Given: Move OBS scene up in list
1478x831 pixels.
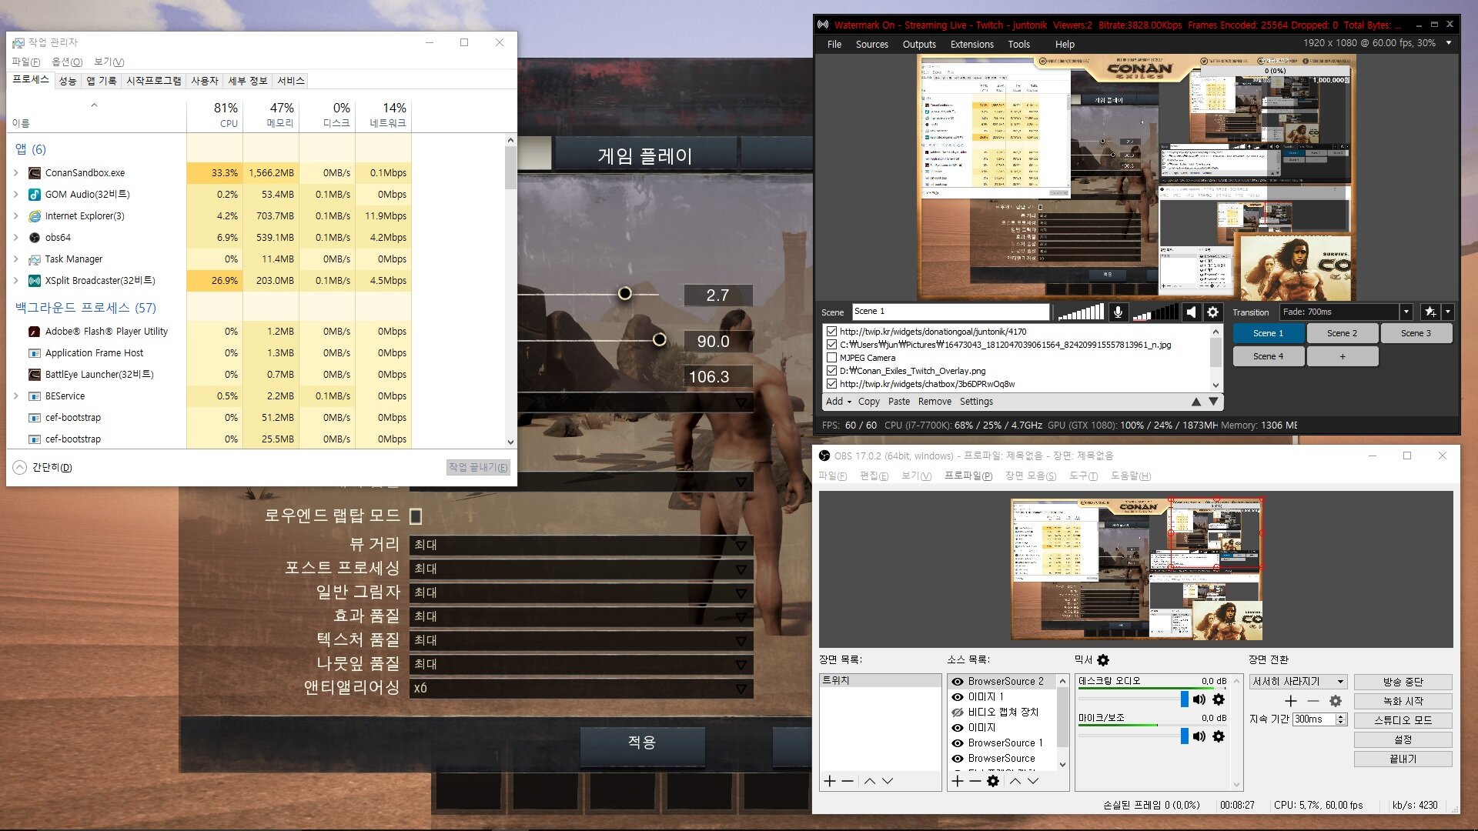Looking at the screenshot, I should tap(870, 781).
